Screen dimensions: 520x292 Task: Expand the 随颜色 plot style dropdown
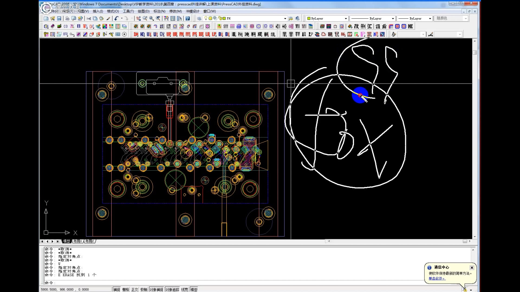click(466, 18)
